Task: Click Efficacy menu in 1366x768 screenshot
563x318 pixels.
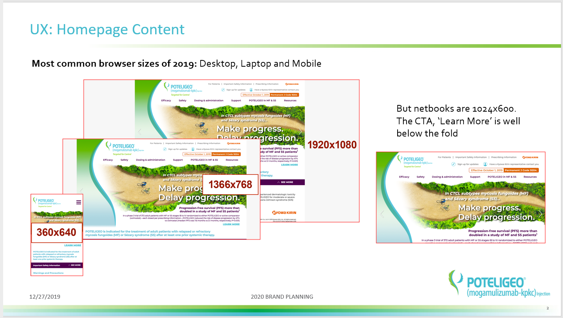Action: (108, 160)
